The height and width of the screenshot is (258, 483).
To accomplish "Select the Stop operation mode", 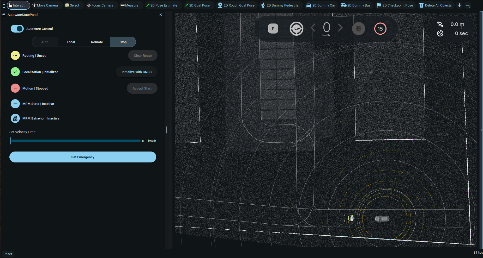I will coord(123,42).
